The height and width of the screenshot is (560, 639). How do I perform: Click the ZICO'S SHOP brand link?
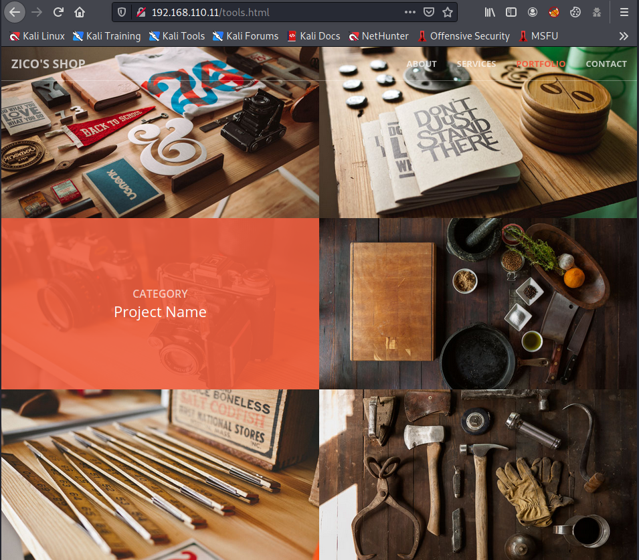coord(48,64)
